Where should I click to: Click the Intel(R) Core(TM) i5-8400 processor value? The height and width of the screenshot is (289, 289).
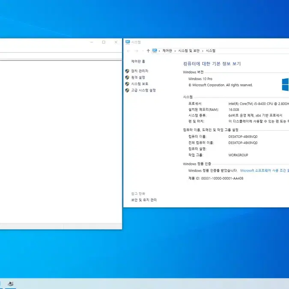(x=259, y=104)
